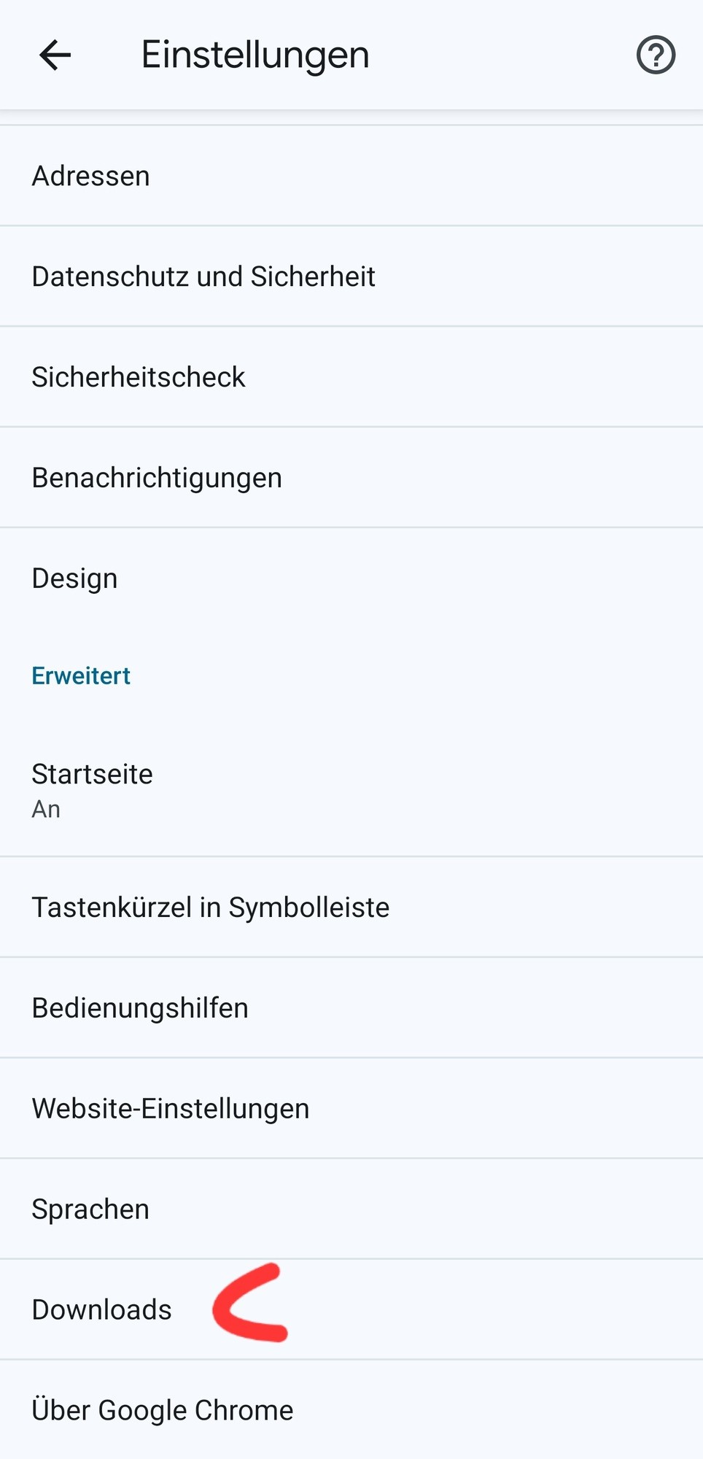Click the Einstellungen page title
The image size is (703, 1459).
(x=255, y=55)
